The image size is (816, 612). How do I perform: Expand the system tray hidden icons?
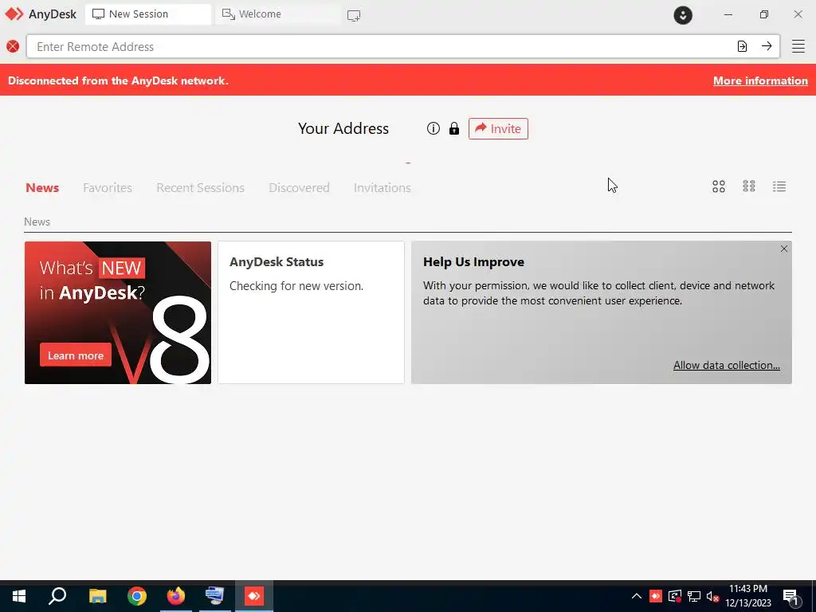(x=636, y=596)
